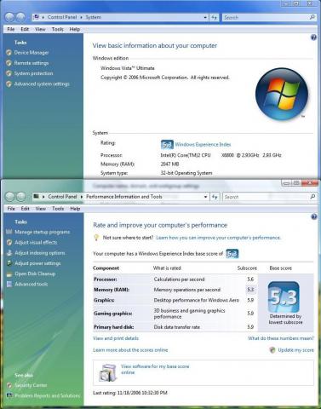This screenshot has width=321, height=409.
Task: Click the Manage startup programs icon
Action: pos(9,232)
